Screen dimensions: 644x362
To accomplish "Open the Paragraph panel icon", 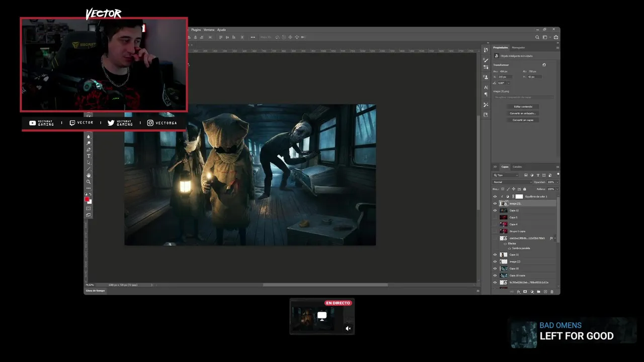I will 486,95.
